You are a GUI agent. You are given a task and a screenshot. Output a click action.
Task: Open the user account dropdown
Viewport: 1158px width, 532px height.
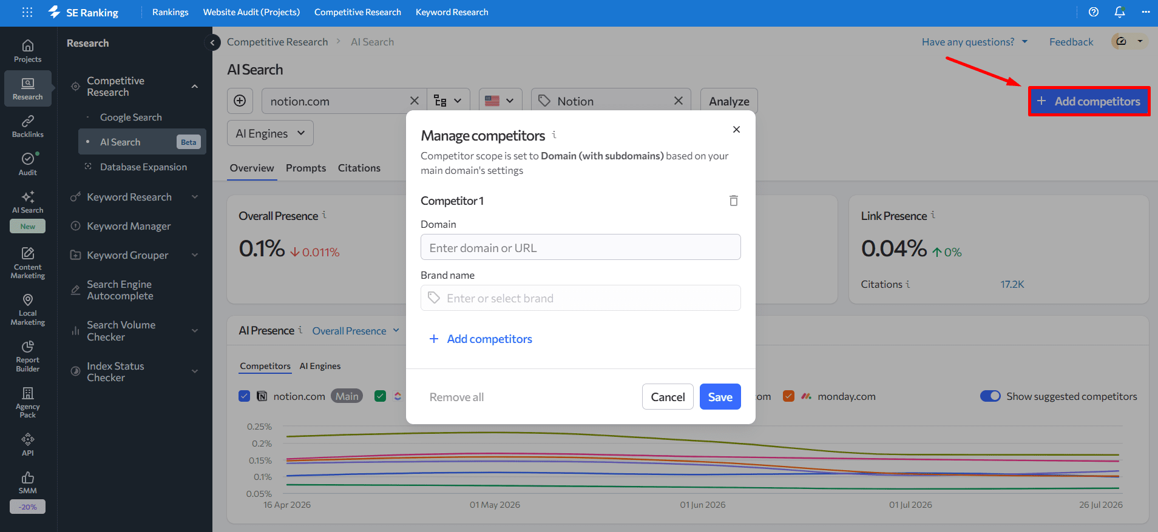coord(1129,41)
